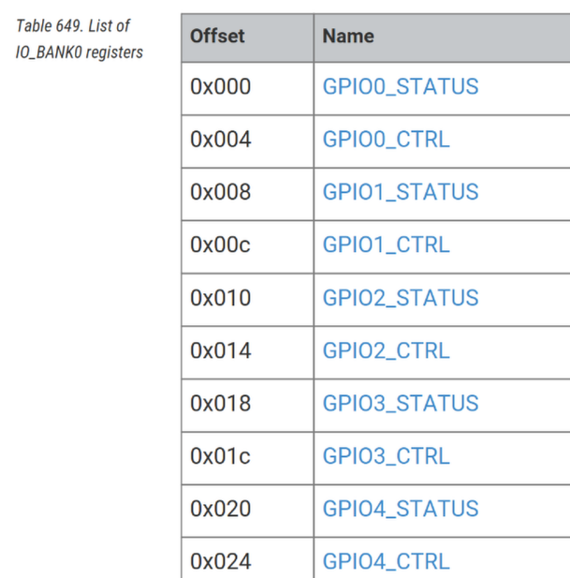
Task: Select the GPIO3_STATUS link
Action: pos(400,404)
